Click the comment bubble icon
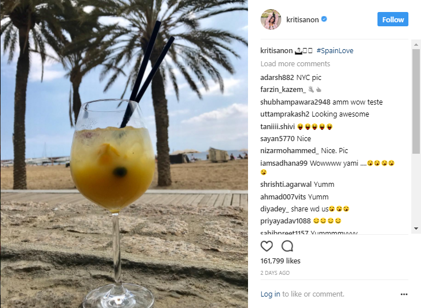 point(287,246)
